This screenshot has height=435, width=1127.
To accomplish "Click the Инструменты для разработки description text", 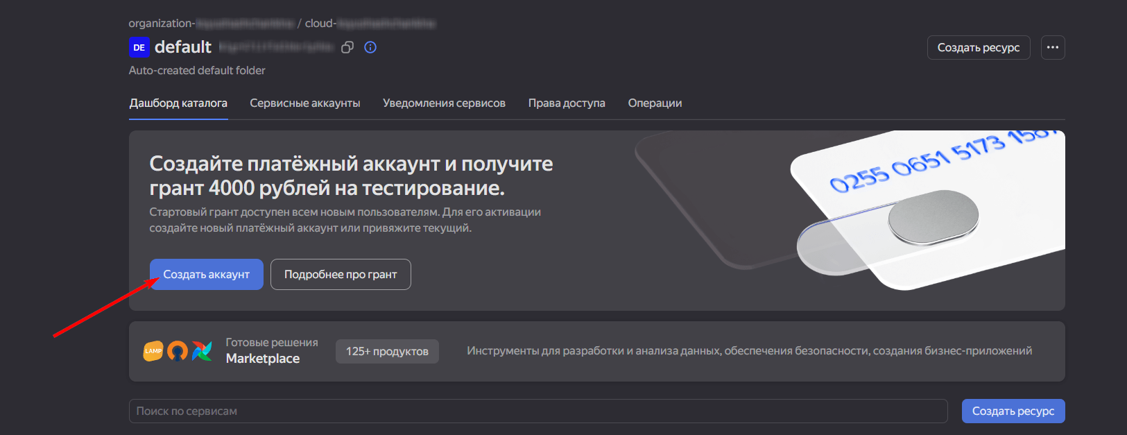I will (x=749, y=350).
